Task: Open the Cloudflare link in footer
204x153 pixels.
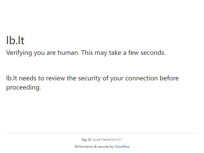Action: [x=122, y=146]
